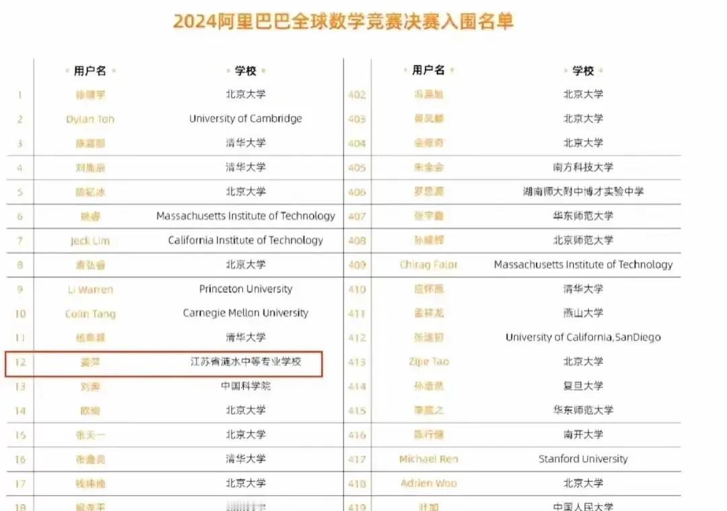The width and height of the screenshot is (727, 511).
Task: Click 北京大学 in row 14
Action: coord(245,411)
